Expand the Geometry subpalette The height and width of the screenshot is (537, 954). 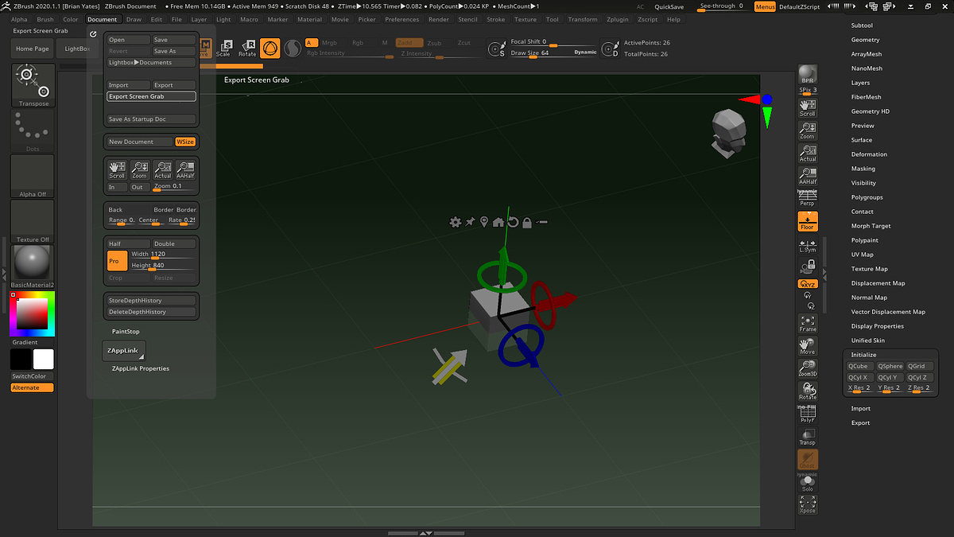click(865, 40)
